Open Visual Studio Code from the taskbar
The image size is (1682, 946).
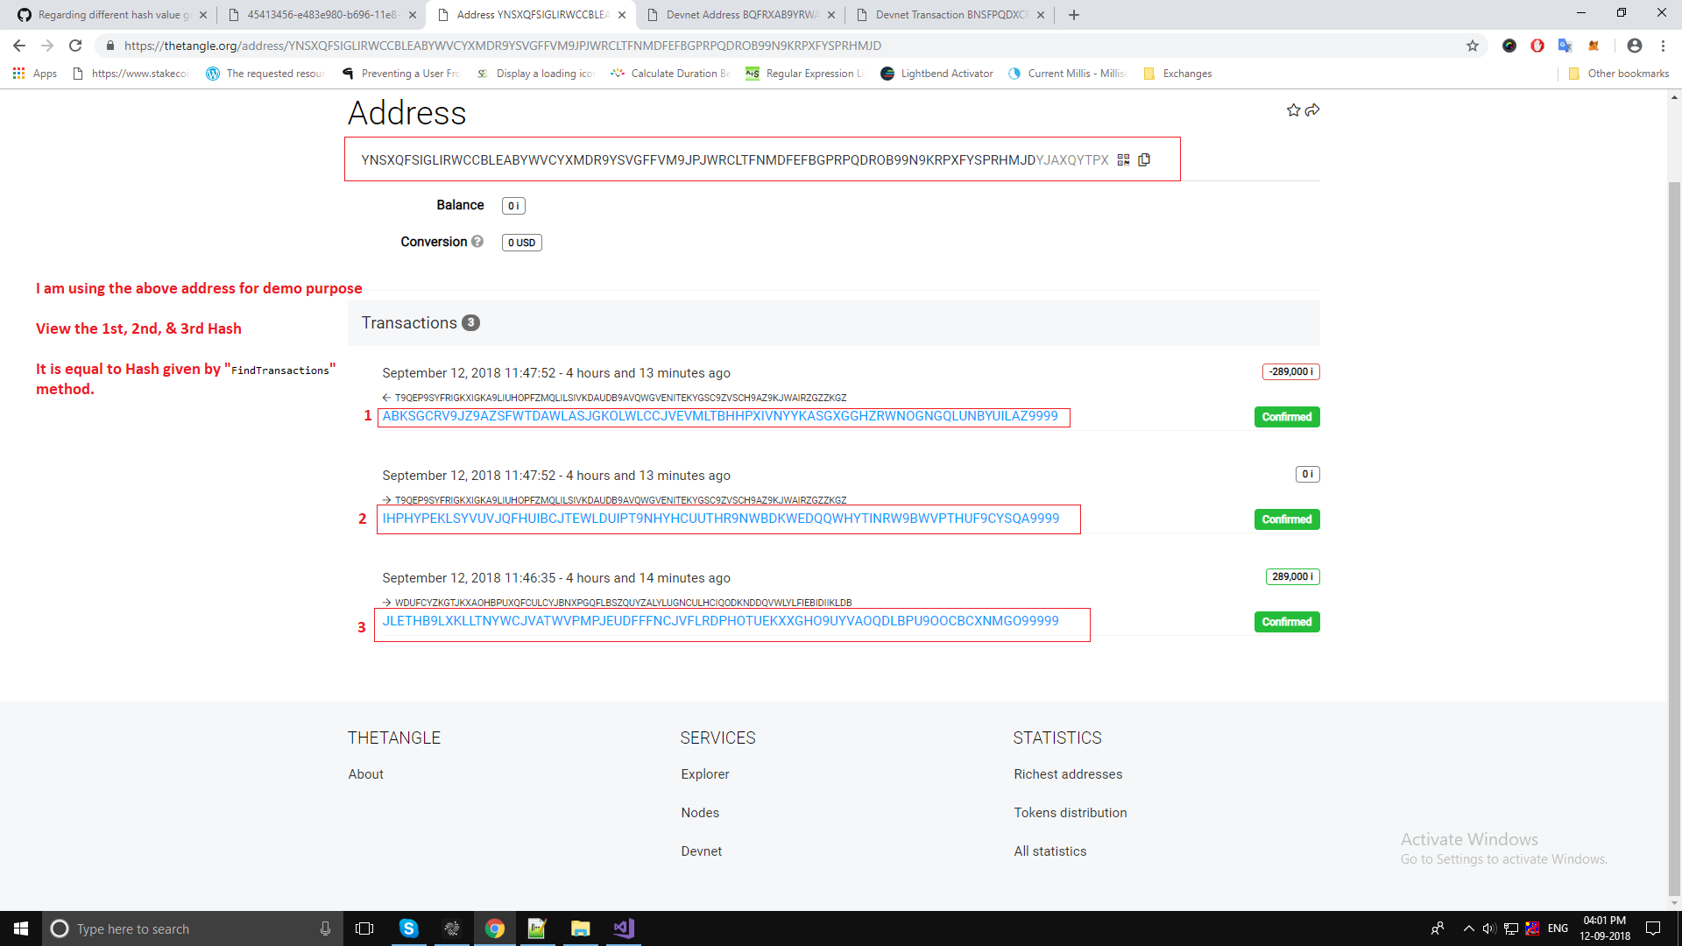[623, 928]
